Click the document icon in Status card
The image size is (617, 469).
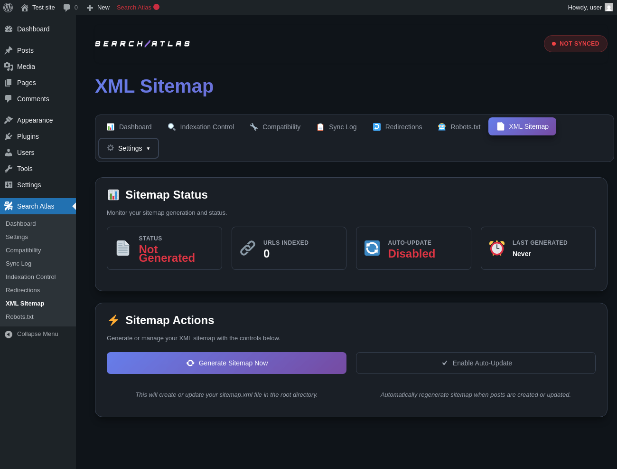point(123,248)
